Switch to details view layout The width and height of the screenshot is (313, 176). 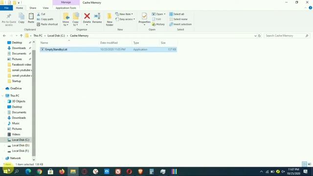[x=304, y=164]
